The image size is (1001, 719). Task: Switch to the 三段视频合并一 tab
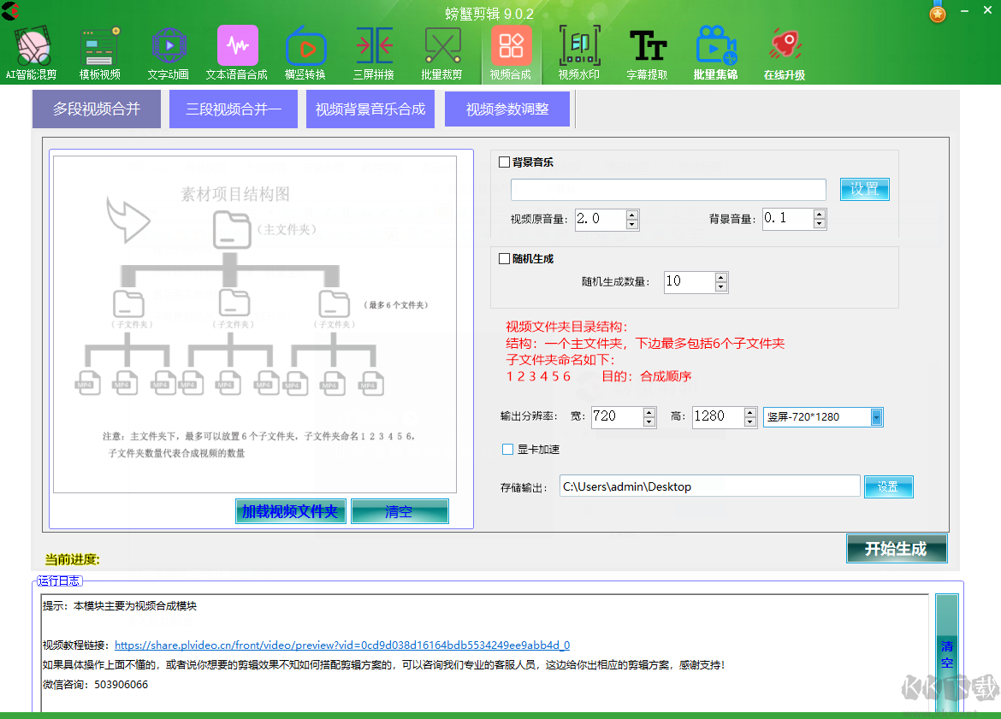pos(233,109)
